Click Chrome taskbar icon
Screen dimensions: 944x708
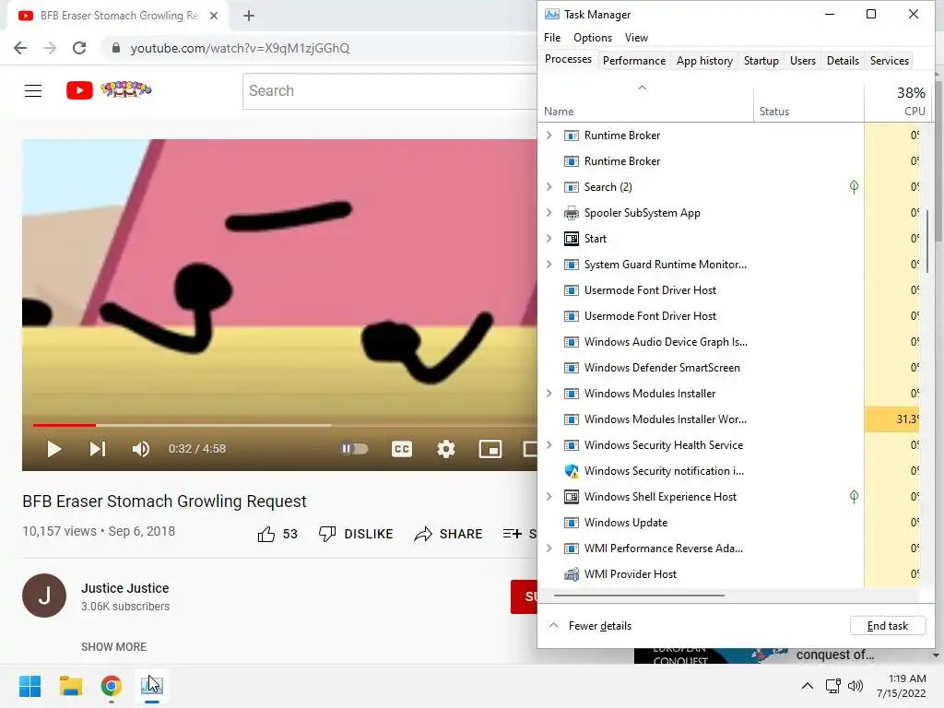[x=112, y=686]
